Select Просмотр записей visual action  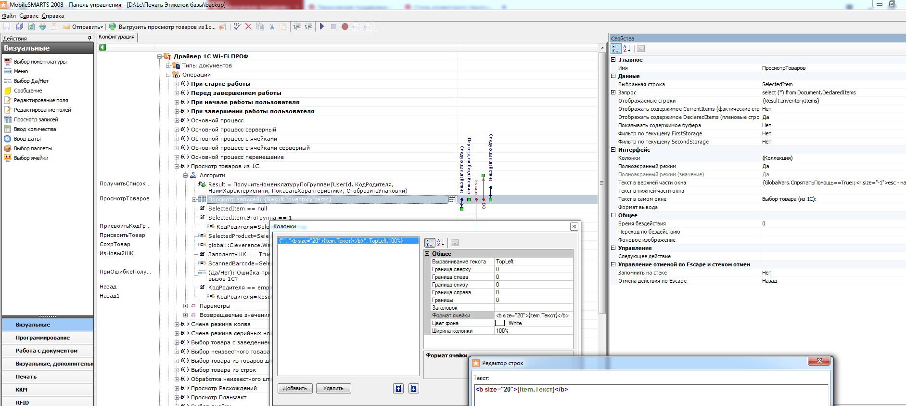pos(36,119)
